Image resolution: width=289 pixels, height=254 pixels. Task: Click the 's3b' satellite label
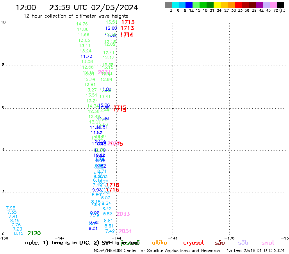(243, 243)
